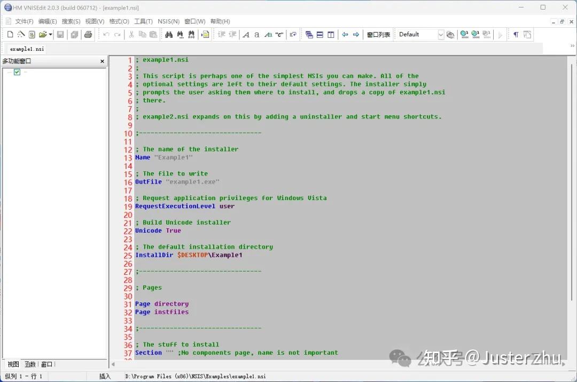Image resolution: width=577 pixels, height=382 pixels.
Task: Click the InstallDir $DESKTOP\Example1 line
Action: (189, 255)
